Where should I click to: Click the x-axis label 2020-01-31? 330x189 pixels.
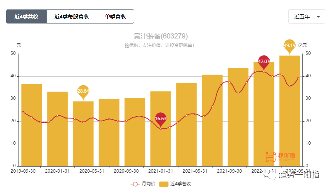[57, 171]
